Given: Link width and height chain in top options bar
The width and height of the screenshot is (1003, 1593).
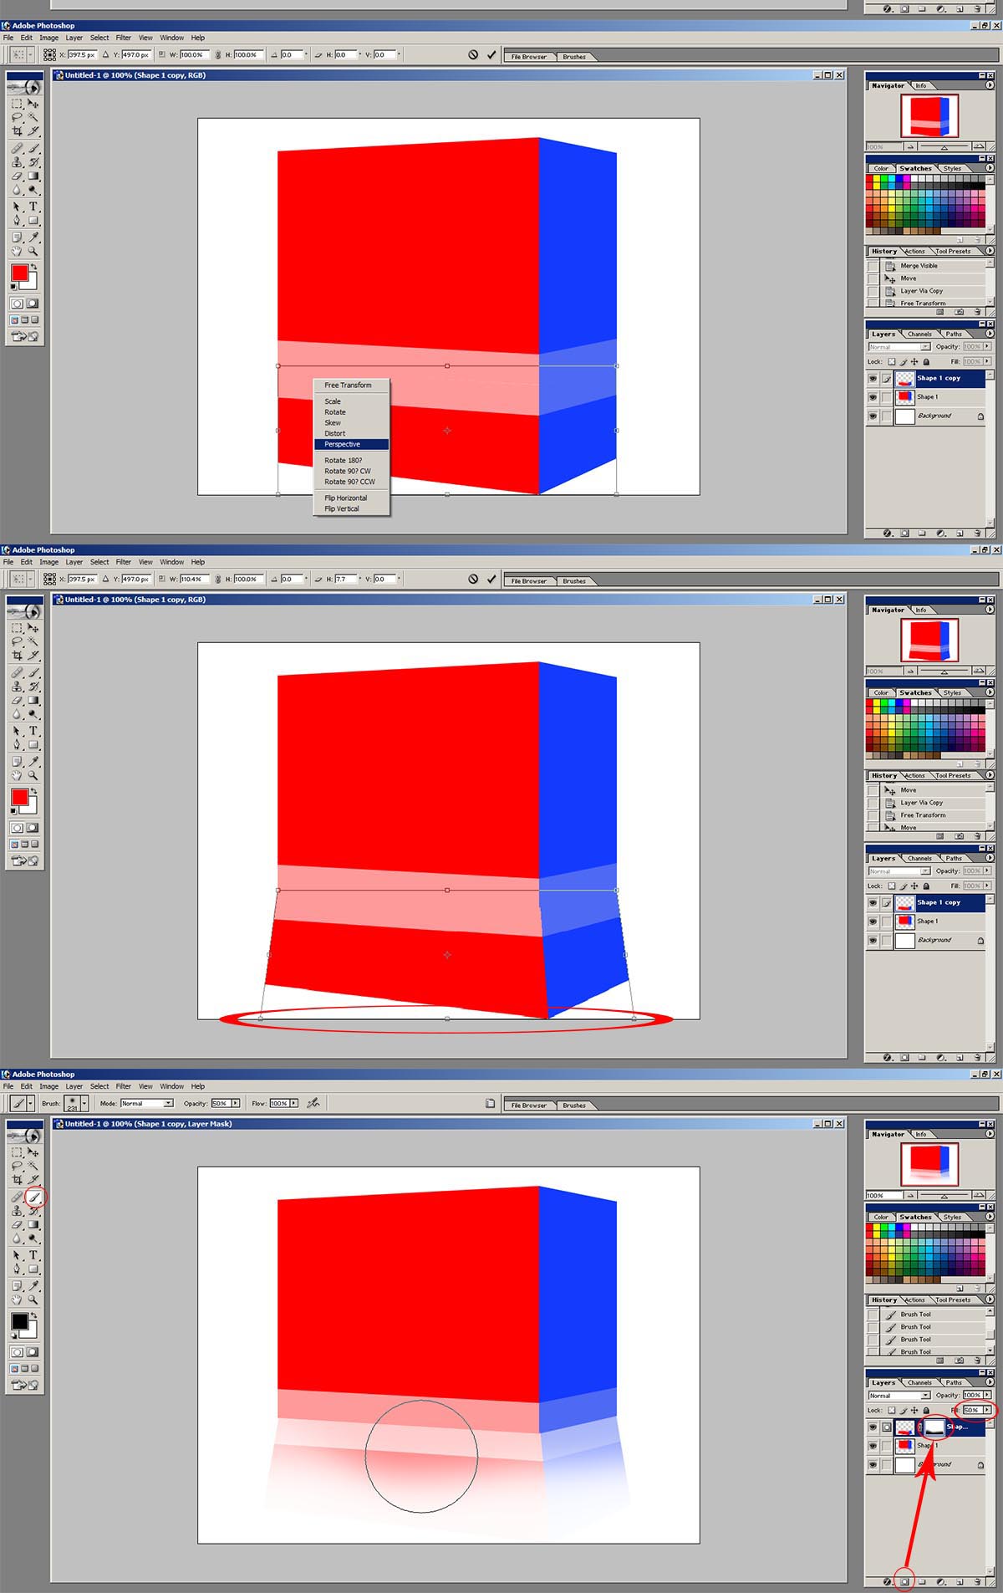Looking at the screenshot, I should [218, 54].
